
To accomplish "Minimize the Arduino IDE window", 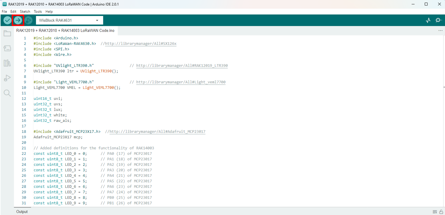I will tap(413, 4).
